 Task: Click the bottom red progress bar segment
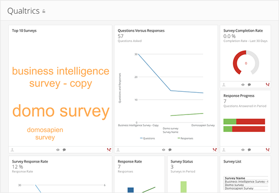249,129
